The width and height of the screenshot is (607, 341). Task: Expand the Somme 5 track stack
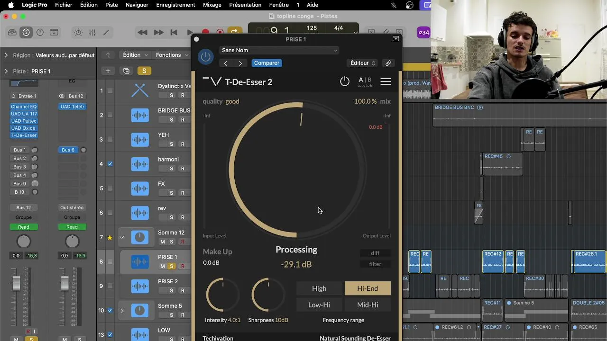point(121,311)
